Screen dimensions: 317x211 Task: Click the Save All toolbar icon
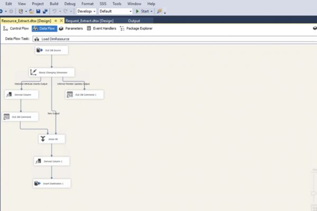tap(45, 11)
